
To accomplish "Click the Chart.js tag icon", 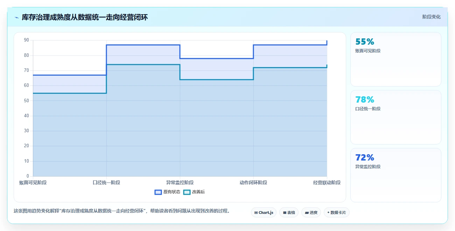I will (x=256, y=213).
